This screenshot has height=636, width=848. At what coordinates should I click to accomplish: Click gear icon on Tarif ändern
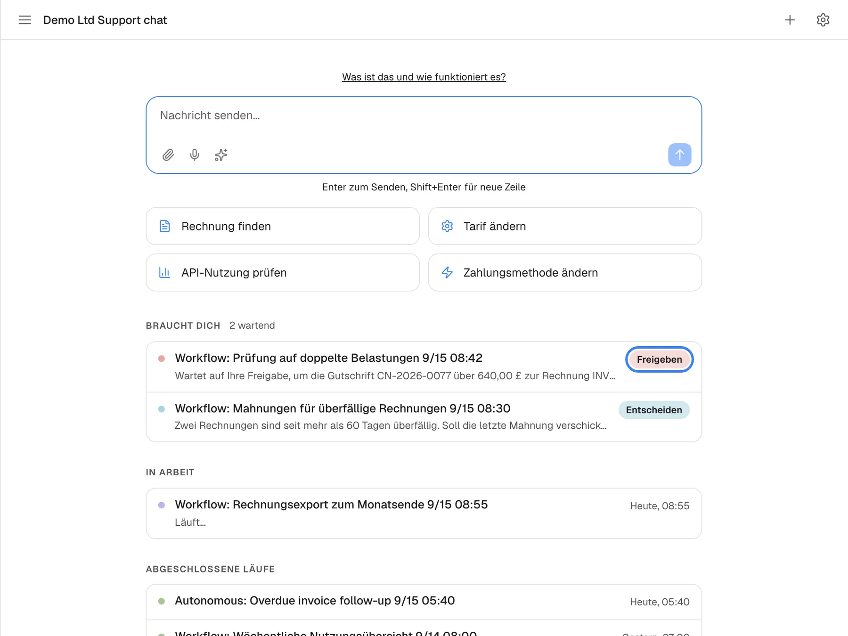pyautogui.click(x=447, y=226)
